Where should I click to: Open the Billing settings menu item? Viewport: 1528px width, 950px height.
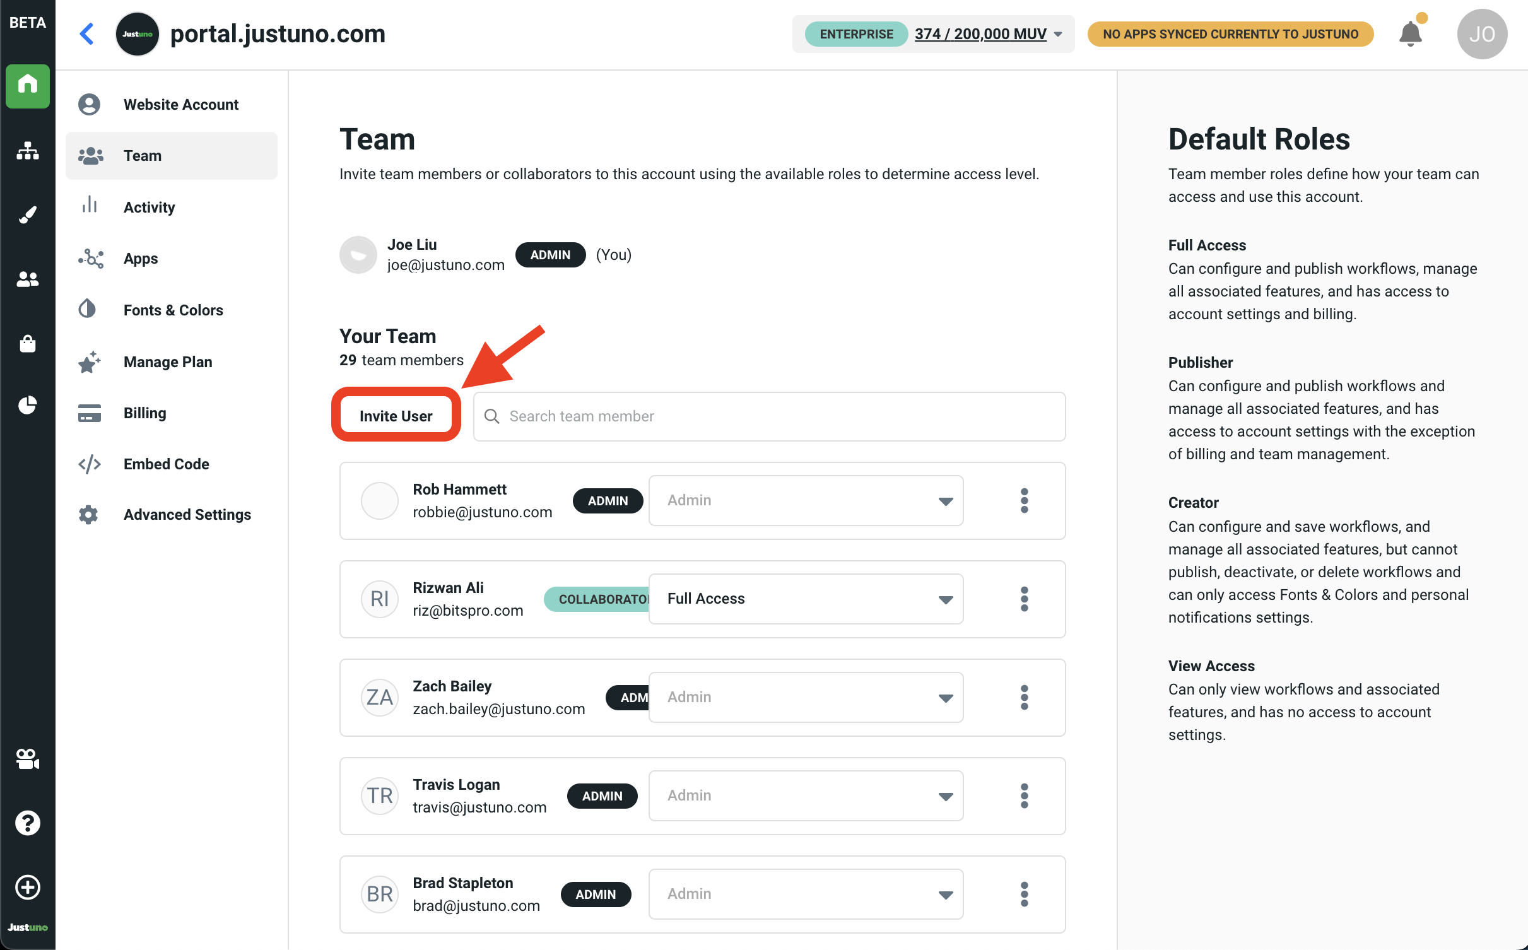pos(144,413)
